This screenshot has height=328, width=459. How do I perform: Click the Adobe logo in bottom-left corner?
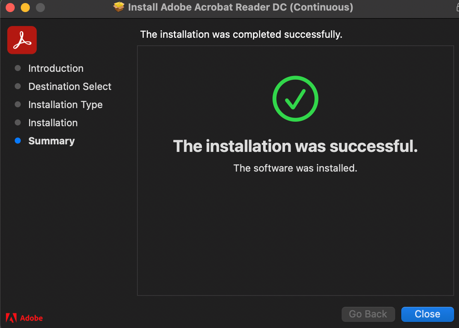pos(24,318)
